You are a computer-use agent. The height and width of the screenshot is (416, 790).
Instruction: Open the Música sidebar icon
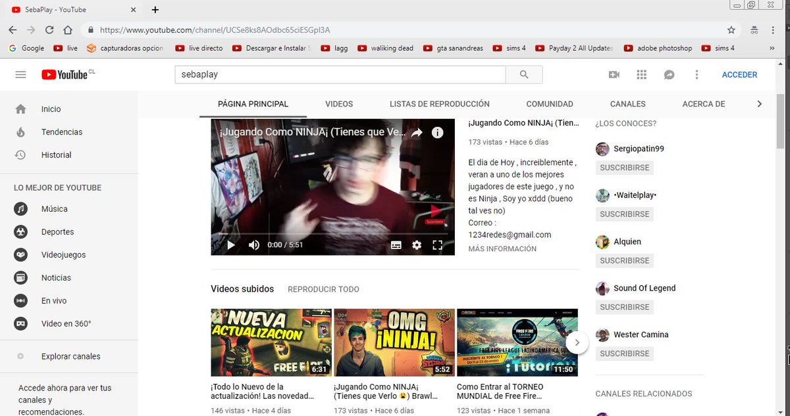click(x=21, y=209)
